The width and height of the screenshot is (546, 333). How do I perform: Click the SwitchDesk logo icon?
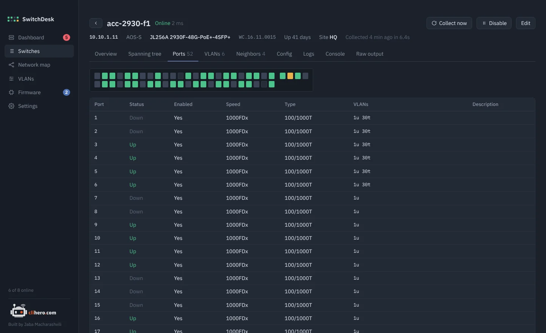[13, 19]
